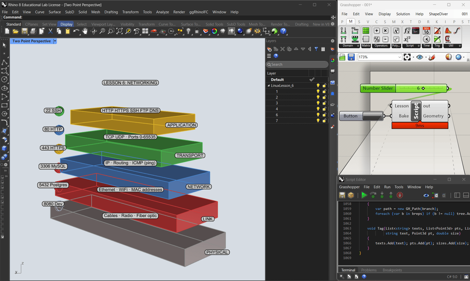Click the Pan hand tool in toolbar
The width and height of the screenshot is (470, 281).
point(85,31)
